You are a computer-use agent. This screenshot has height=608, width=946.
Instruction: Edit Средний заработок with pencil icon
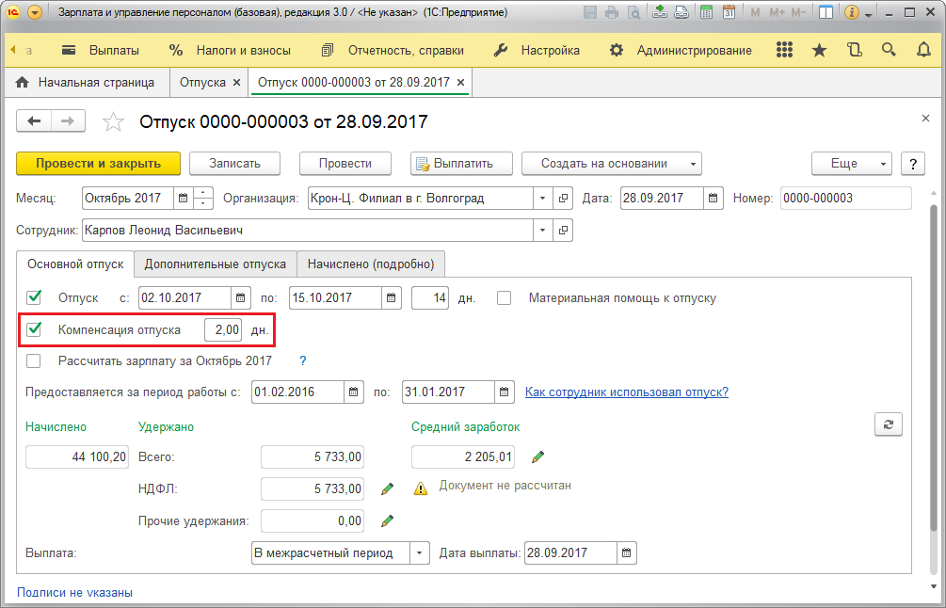tap(537, 457)
